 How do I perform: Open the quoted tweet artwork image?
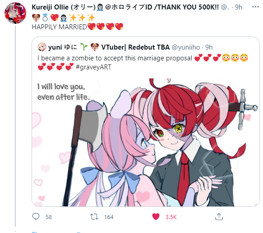[146, 142]
